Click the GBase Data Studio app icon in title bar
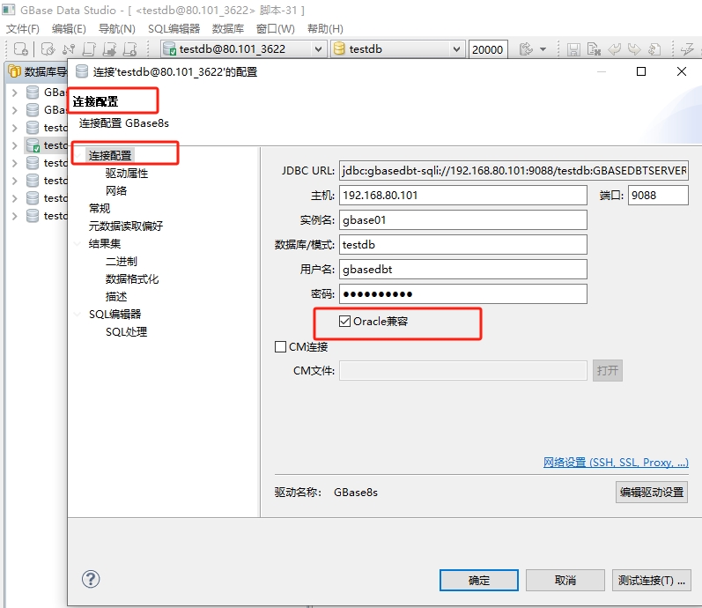The image size is (702, 608). click(9, 10)
